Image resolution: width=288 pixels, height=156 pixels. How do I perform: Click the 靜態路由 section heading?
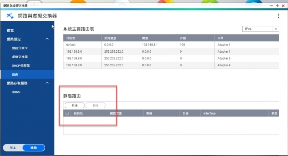[x=72, y=96]
